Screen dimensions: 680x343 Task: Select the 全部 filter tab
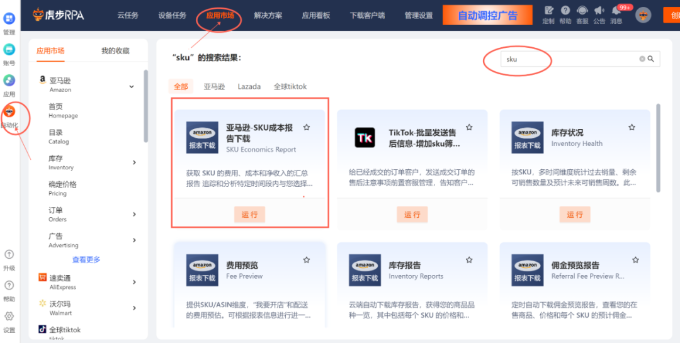pyautogui.click(x=181, y=86)
